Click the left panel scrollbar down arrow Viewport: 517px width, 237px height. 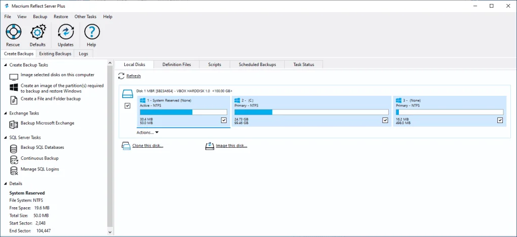110,232
